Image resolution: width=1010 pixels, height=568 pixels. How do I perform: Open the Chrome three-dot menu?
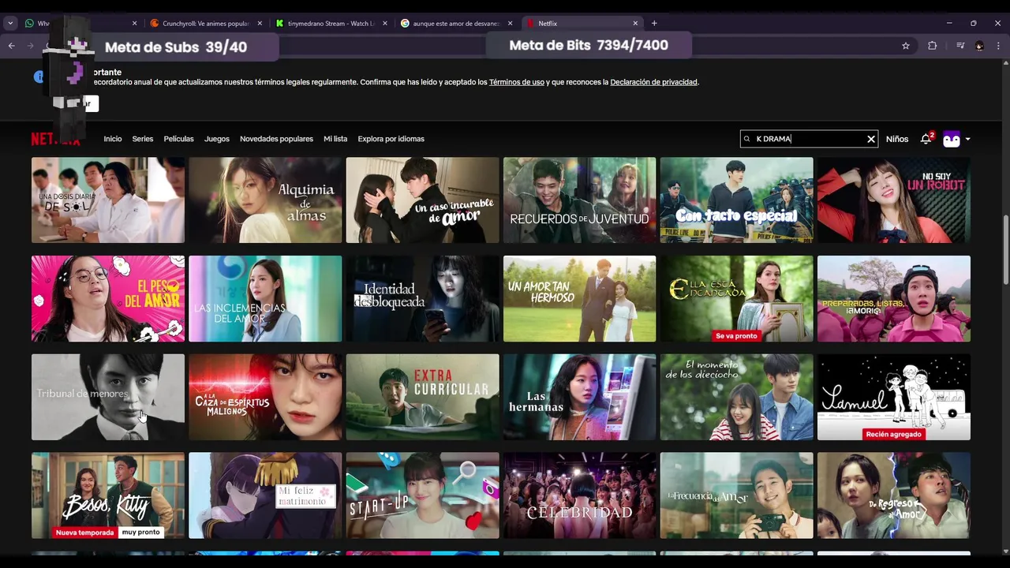tap(998, 46)
